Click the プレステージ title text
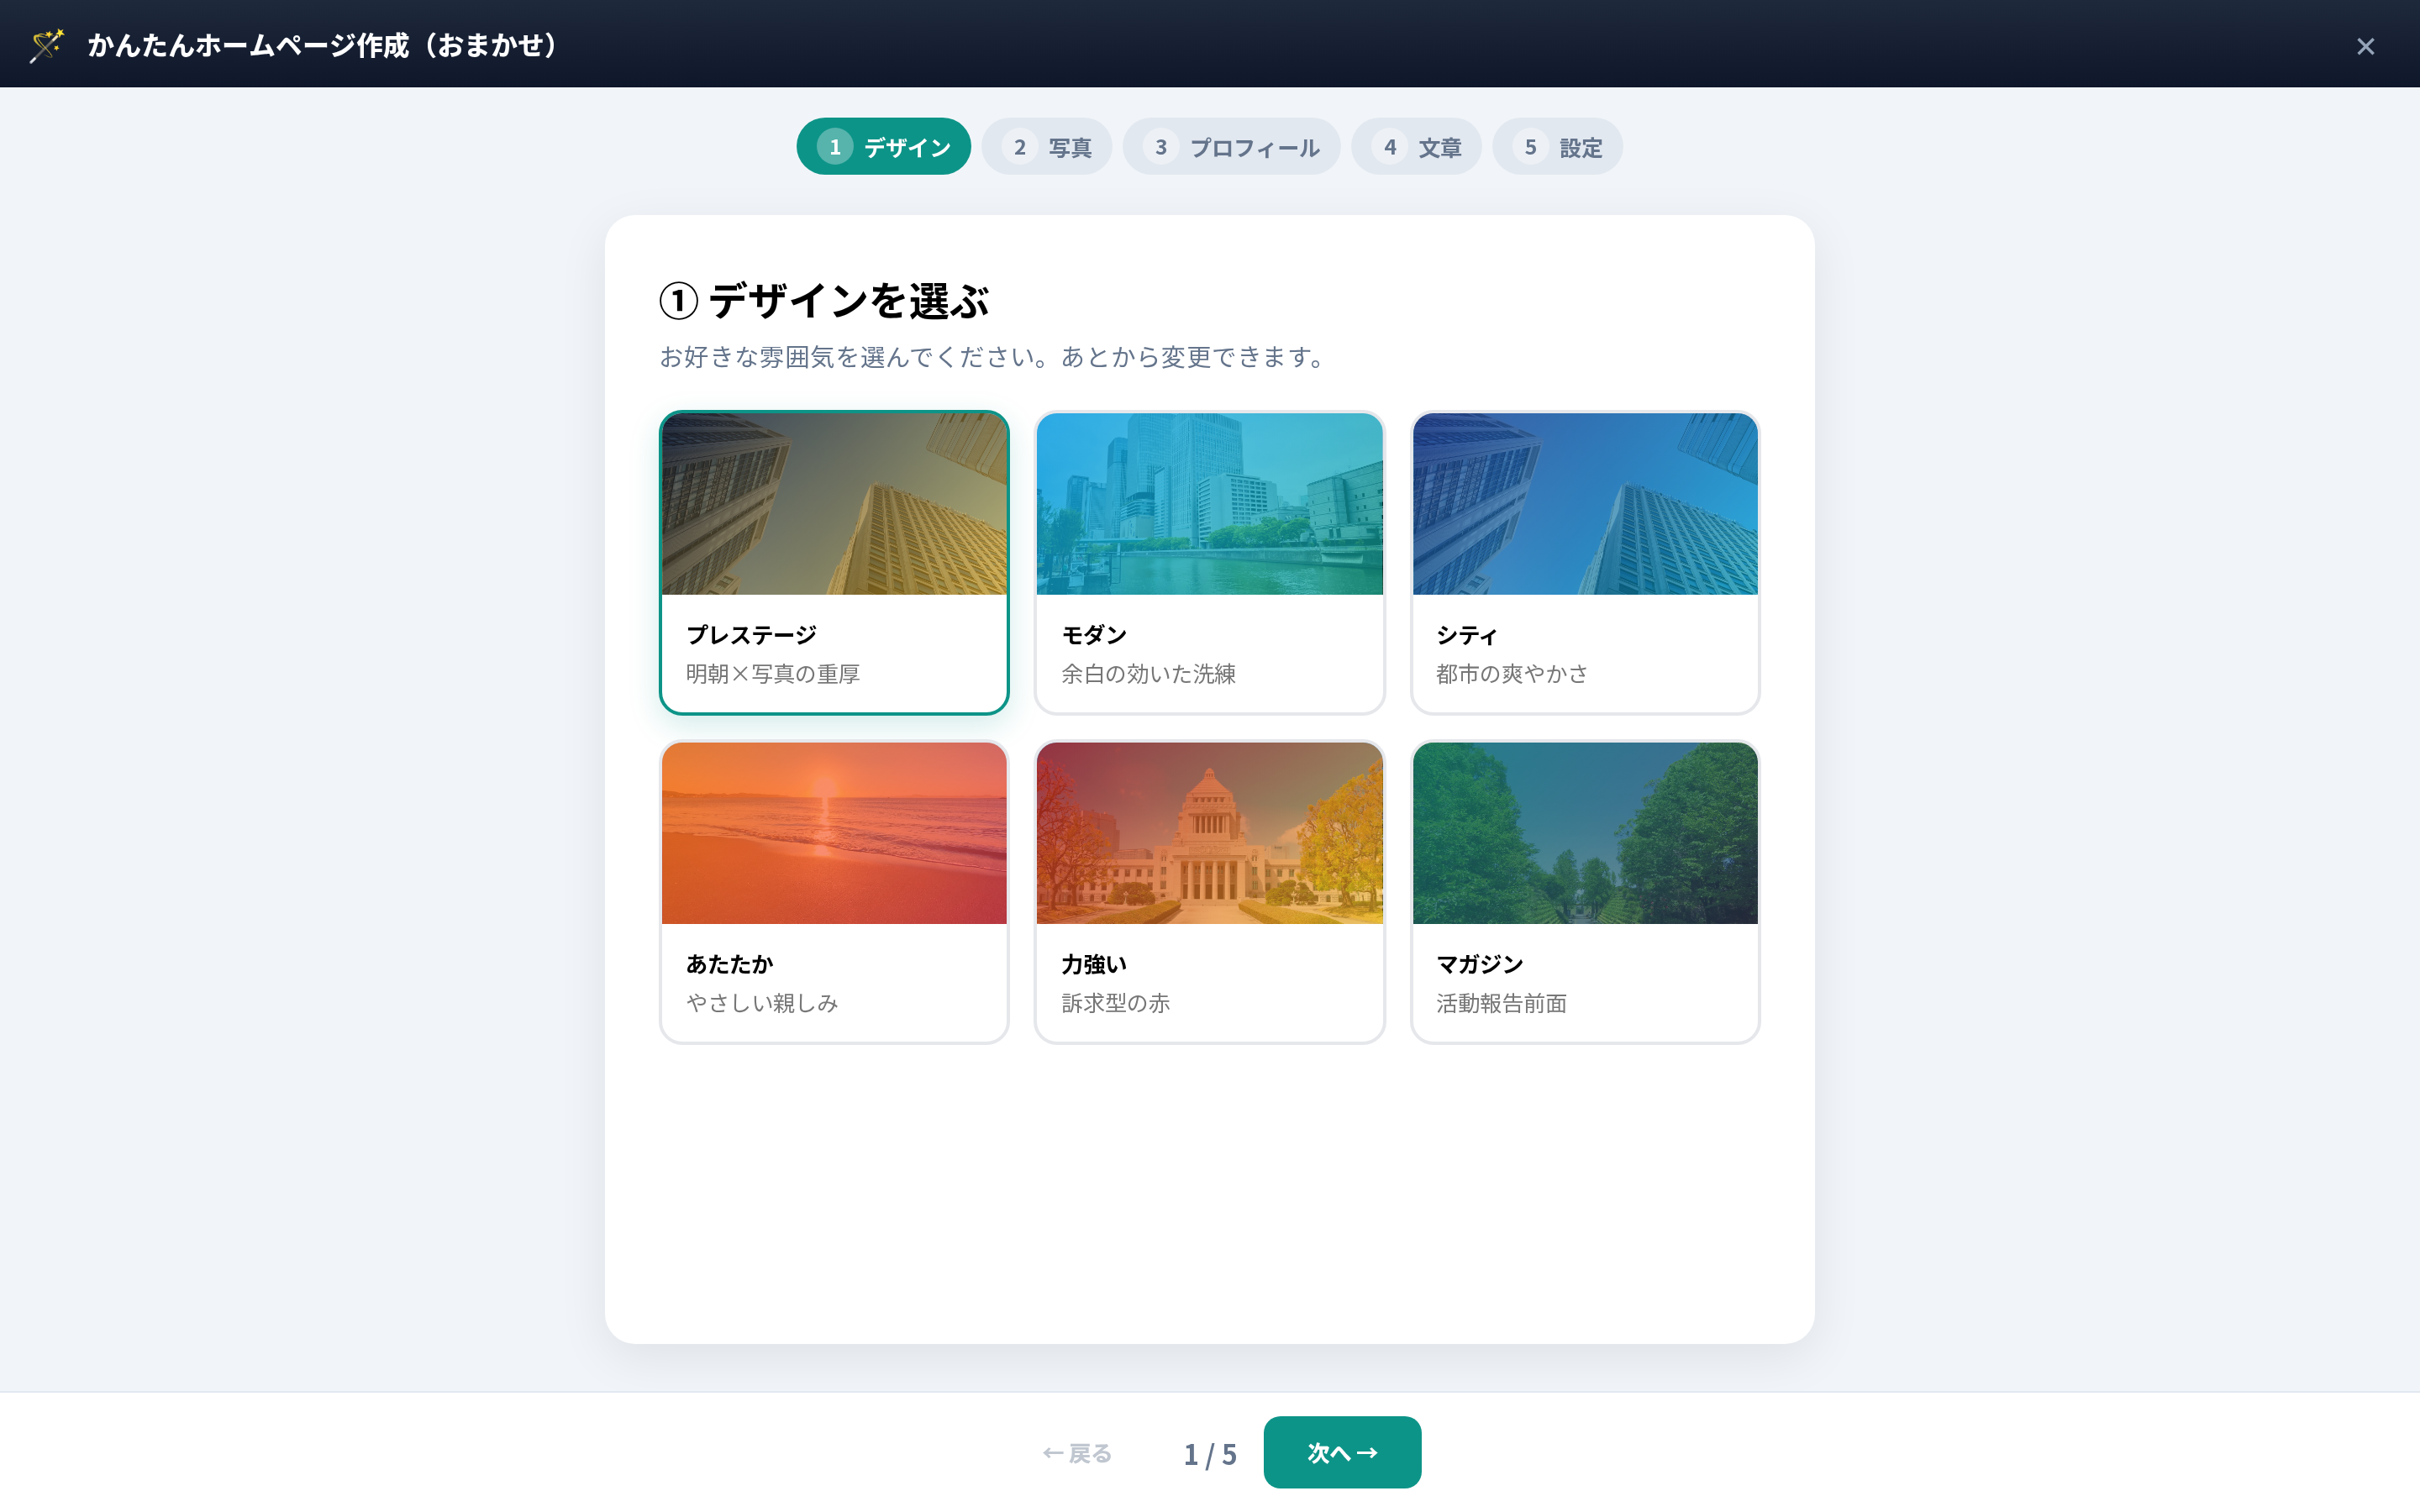 click(x=751, y=635)
